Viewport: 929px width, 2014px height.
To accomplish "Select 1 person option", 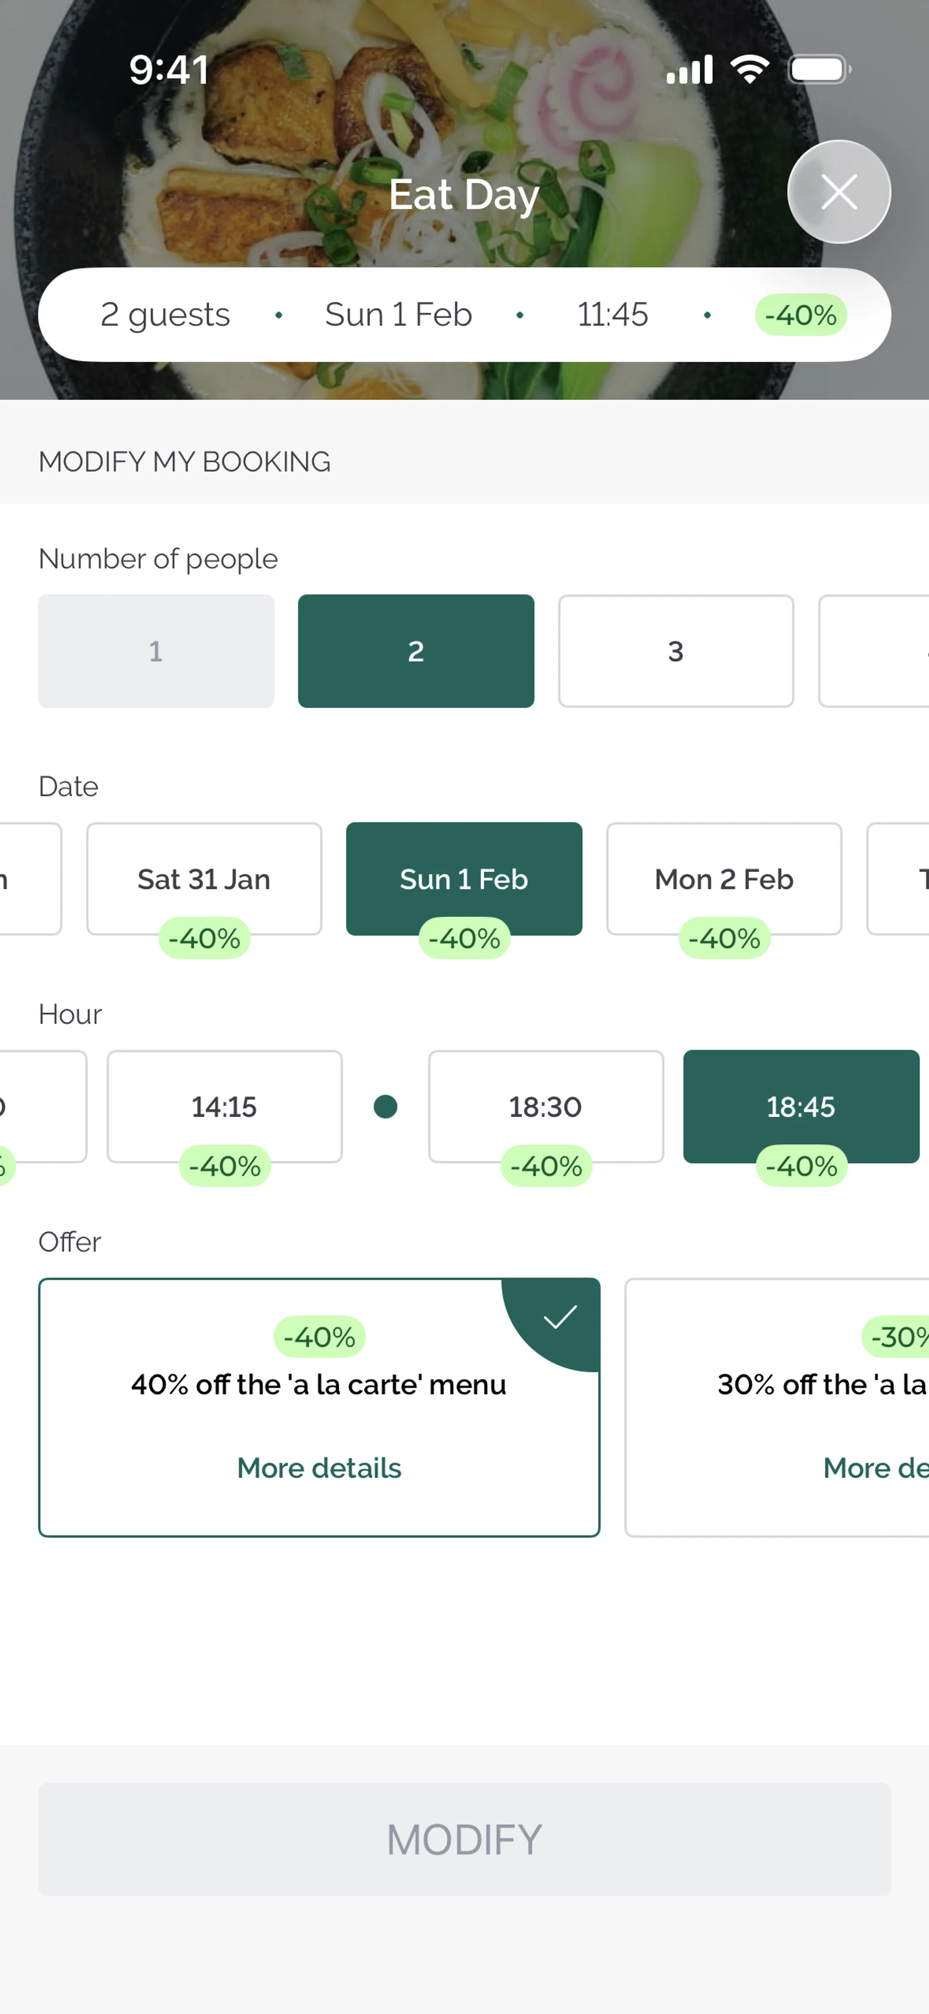I will coord(156,650).
